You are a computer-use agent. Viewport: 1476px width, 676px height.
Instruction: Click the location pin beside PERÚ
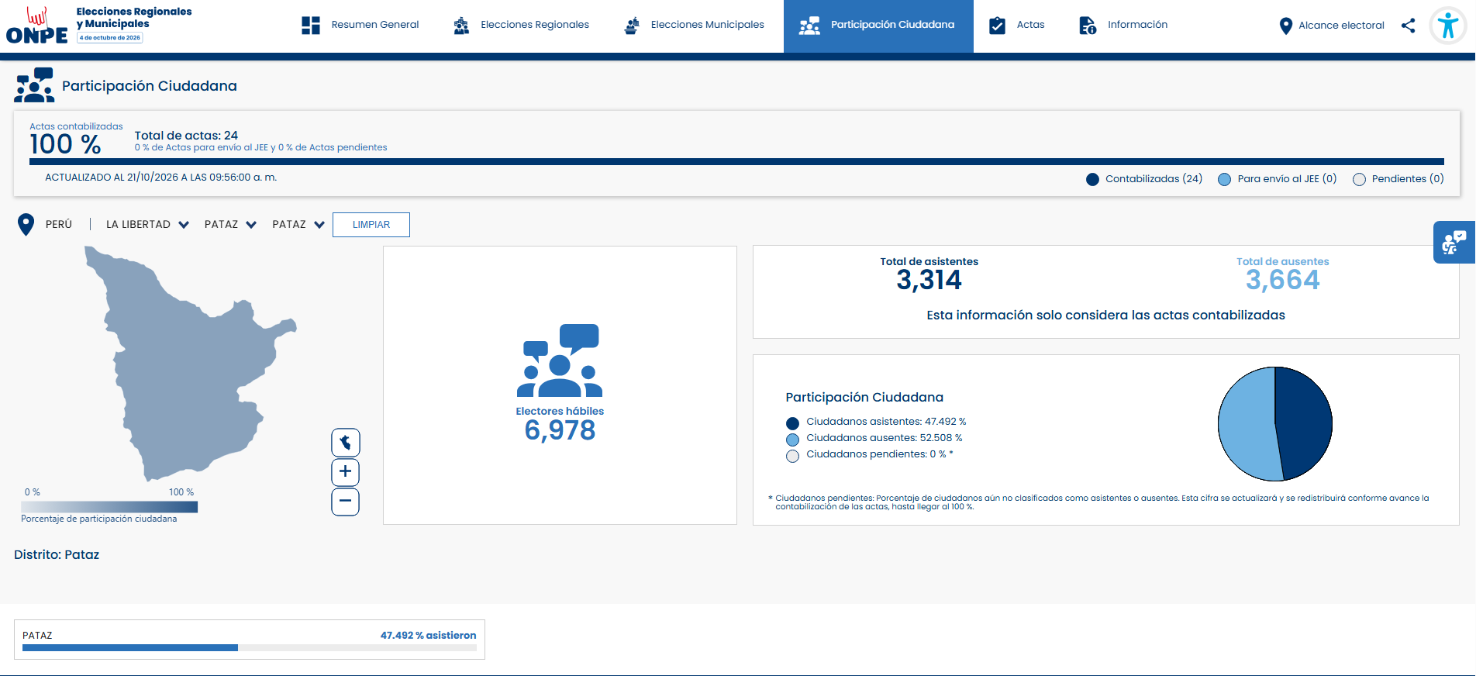click(x=26, y=224)
